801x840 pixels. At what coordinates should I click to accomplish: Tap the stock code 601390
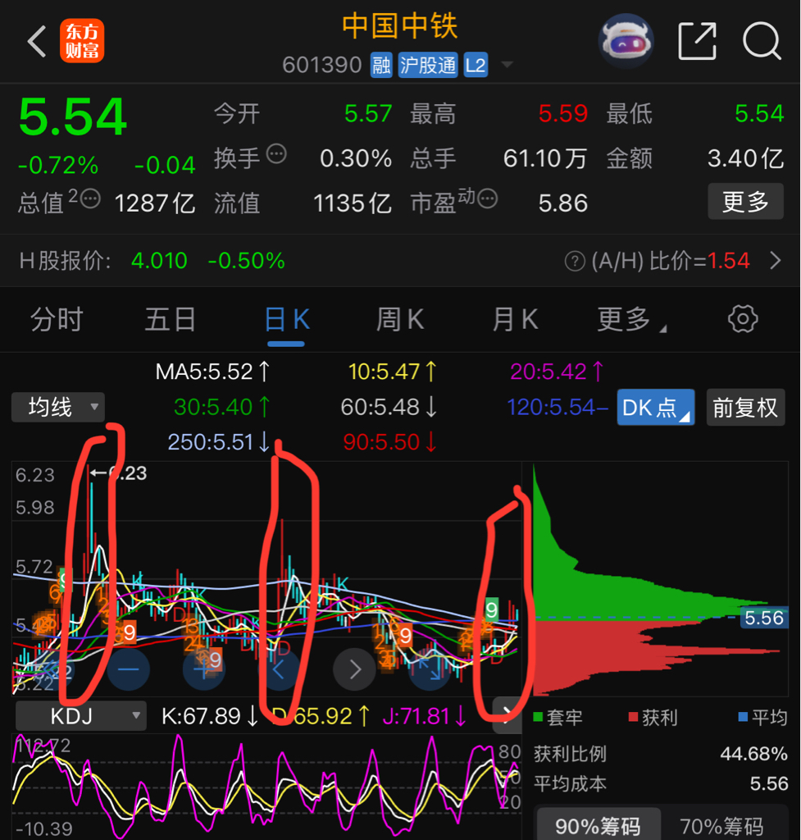click(322, 66)
